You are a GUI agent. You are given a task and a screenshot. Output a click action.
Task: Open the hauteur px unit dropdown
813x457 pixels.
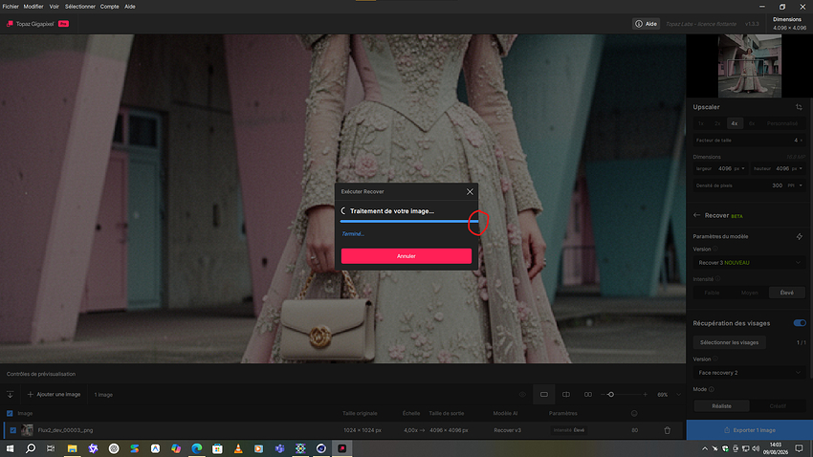[x=797, y=168]
